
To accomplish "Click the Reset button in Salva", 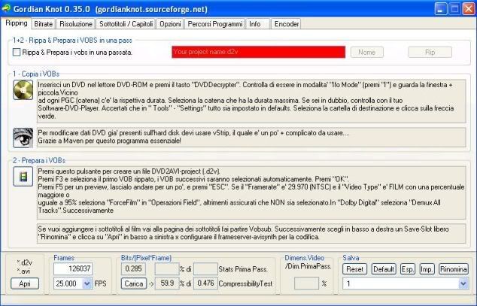I will (x=354, y=269).
